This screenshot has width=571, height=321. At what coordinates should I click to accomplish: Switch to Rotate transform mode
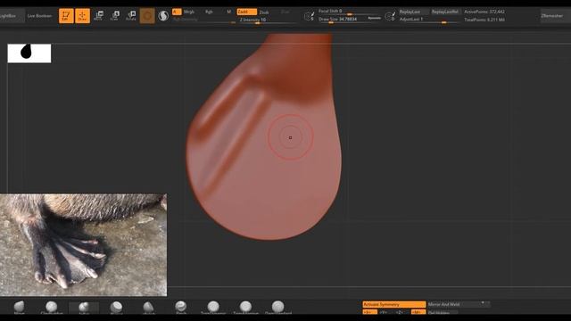click(x=131, y=16)
